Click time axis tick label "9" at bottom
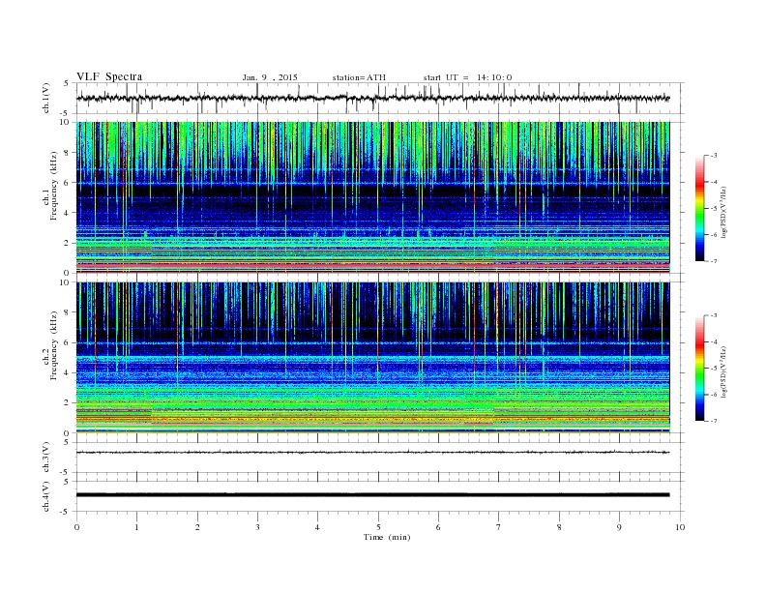Screen dimensions: 766x592 click(x=619, y=527)
